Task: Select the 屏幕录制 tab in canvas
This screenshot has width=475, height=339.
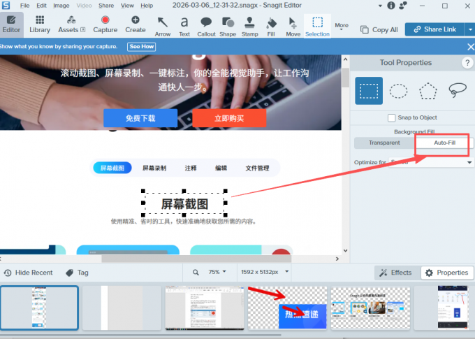Action: pyautogui.click(x=154, y=168)
